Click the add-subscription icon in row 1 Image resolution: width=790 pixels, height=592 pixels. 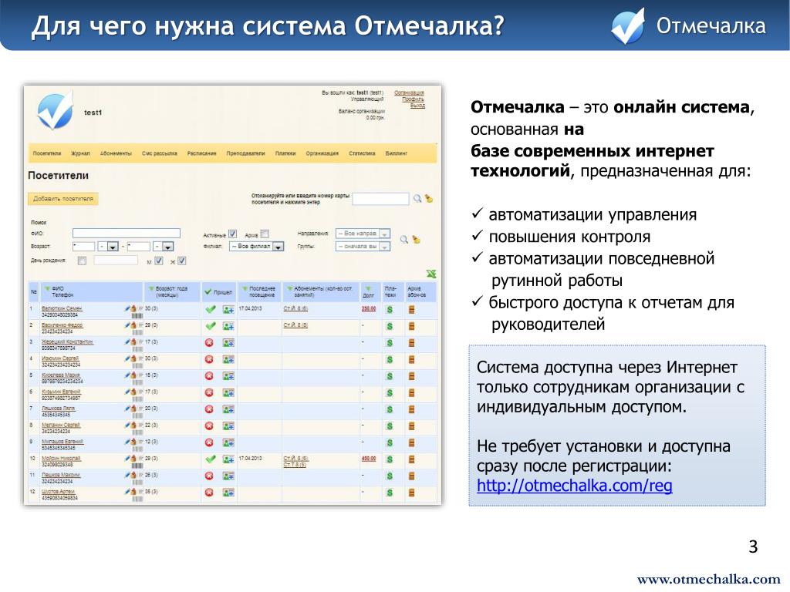click(228, 310)
